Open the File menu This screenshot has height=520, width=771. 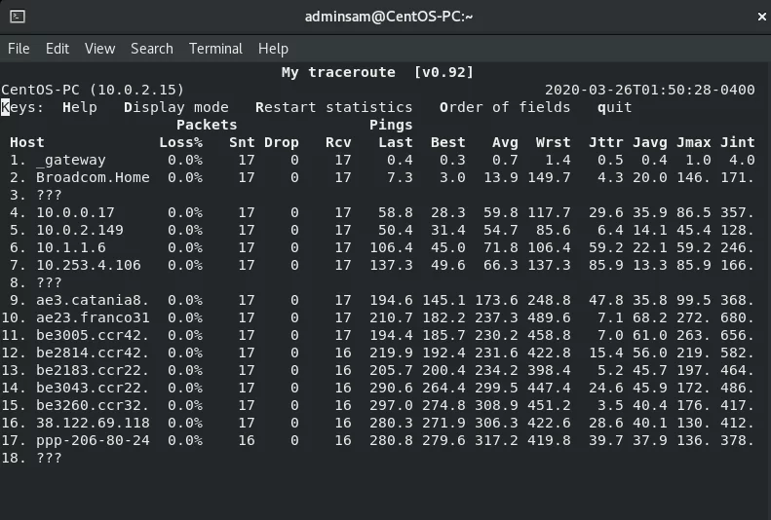19,49
